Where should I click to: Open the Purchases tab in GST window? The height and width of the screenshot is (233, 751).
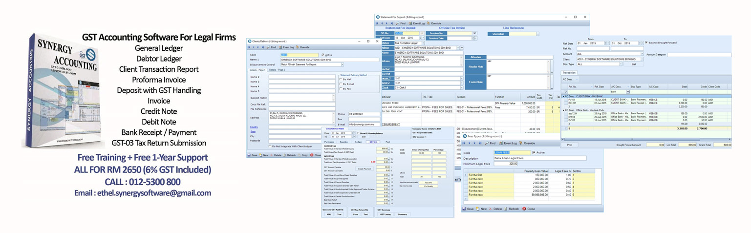pos(330,142)
